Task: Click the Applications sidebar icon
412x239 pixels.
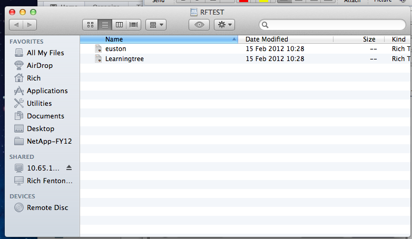Action: pos(19,91)
